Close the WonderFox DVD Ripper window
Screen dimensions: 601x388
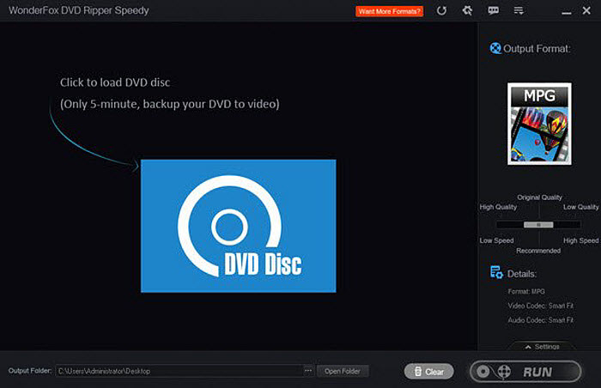586,11
